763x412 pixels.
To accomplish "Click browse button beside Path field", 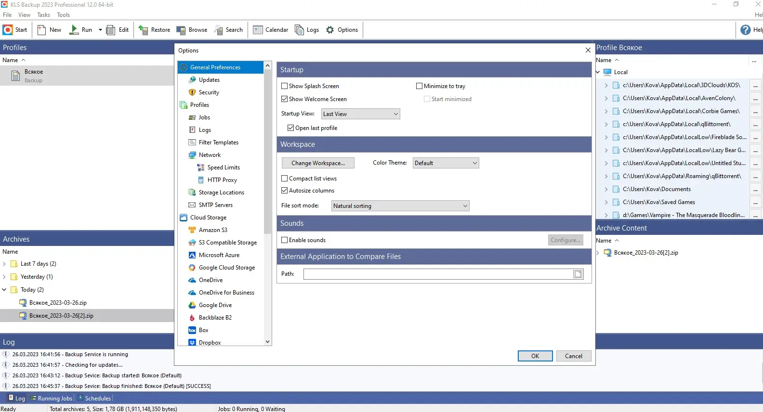I will (578, 274).
